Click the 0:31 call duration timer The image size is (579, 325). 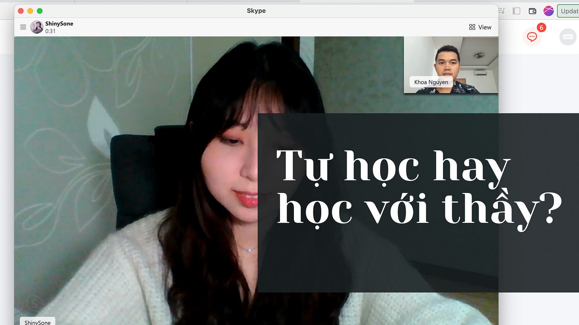tap(51, 31)
